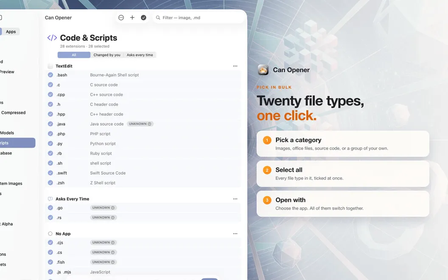Toggle the .cjs extension checkbox
This screenshot has width=448, height=280.
(50, 243)
